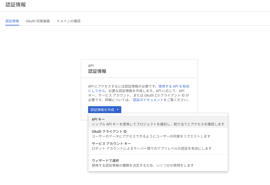Open the OAuth 同意画面 tab
Image resolution: width=270 pixels, height=185 pixels.
(x=38, y=21)
